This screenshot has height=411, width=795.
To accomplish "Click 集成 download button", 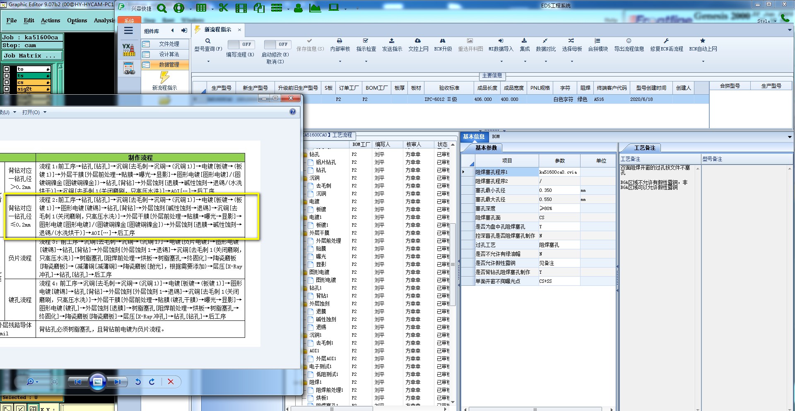I will [x=525, y=45].
